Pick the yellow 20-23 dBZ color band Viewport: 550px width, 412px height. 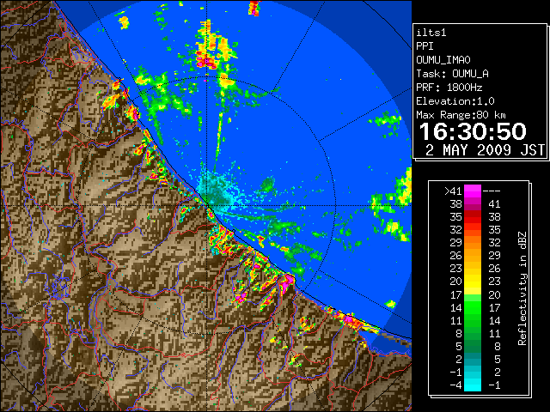tap(473, 282)
